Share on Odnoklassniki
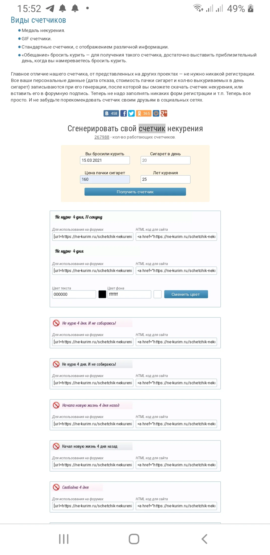Screen dimensions: 270x555 coord(143,113)
